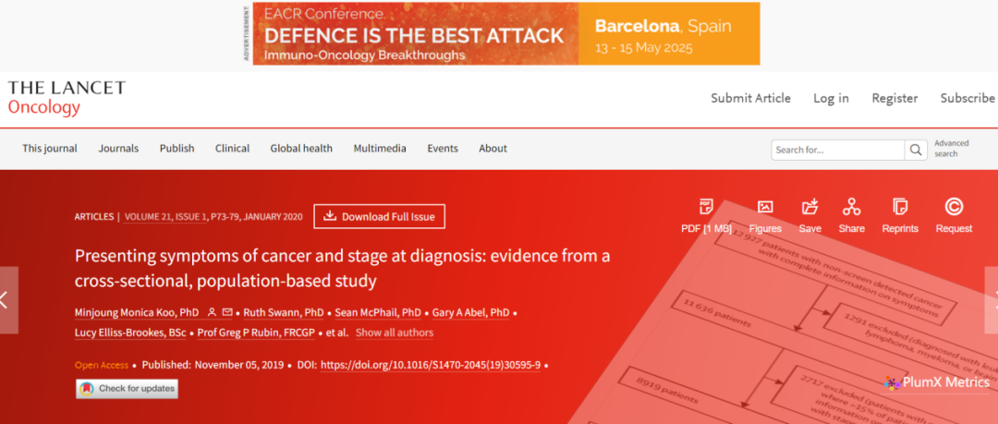Click author Lucy Elliss-Brookes, BSc
Viewport: 998px width, 424px height.
tap(130, 333)
